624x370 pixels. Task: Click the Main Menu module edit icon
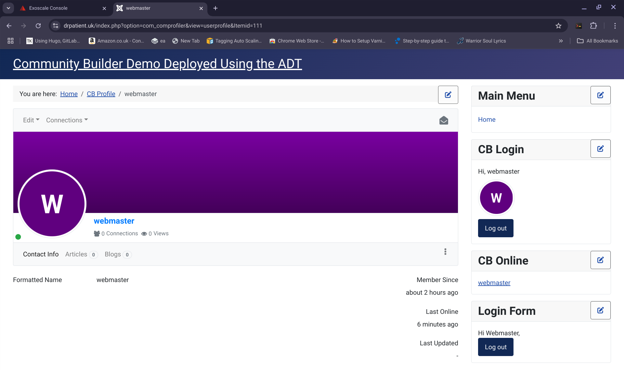pyautogui.click(x=600, y=95)
